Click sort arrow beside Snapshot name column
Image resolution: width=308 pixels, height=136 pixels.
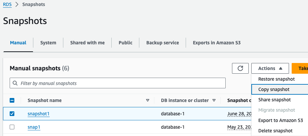point(148,100)
